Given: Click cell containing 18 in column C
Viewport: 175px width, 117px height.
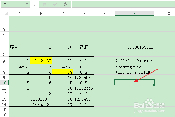Looking at the screenshot, I should [62, 99].
